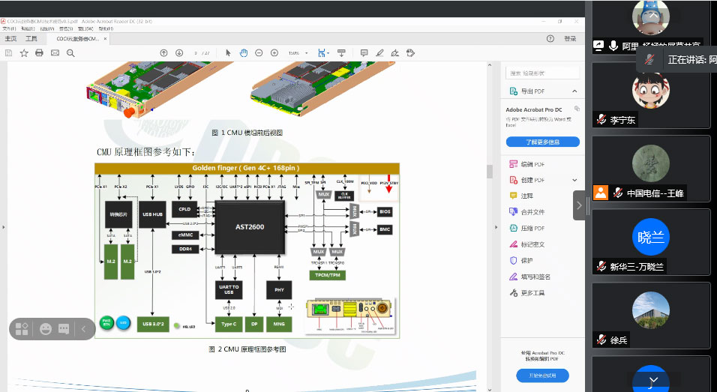Open the fit page options icon
The image size is (717, 392).
coord(322,53)
